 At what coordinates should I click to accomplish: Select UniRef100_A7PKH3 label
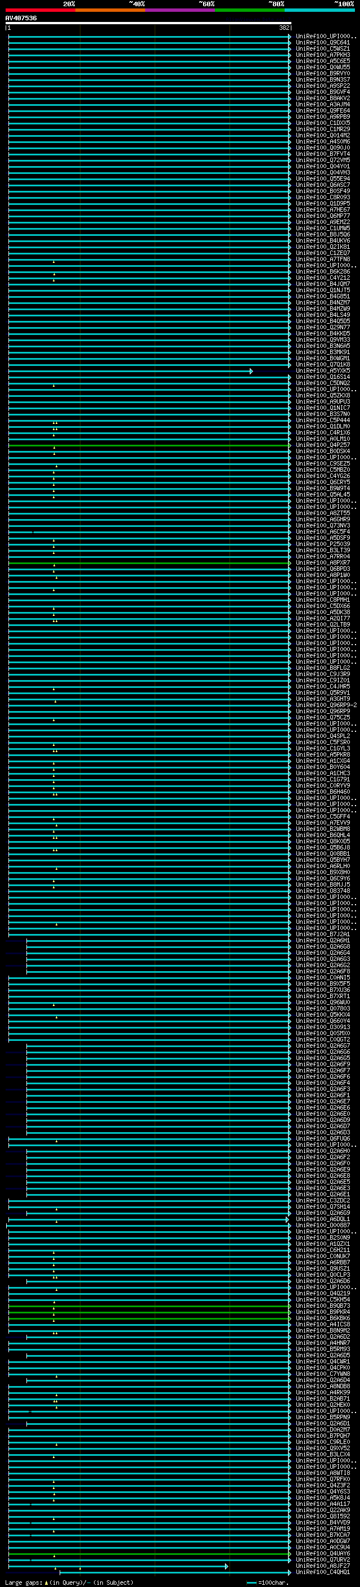coord(323,55)
